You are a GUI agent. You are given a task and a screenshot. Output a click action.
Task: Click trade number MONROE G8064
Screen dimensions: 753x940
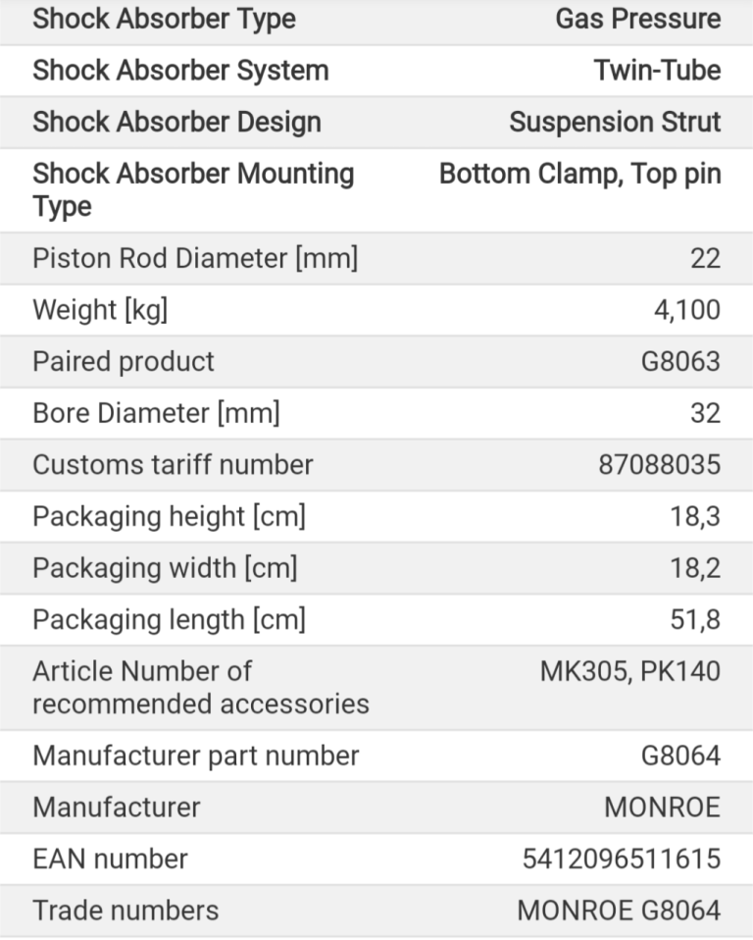(x=619, y=910)
